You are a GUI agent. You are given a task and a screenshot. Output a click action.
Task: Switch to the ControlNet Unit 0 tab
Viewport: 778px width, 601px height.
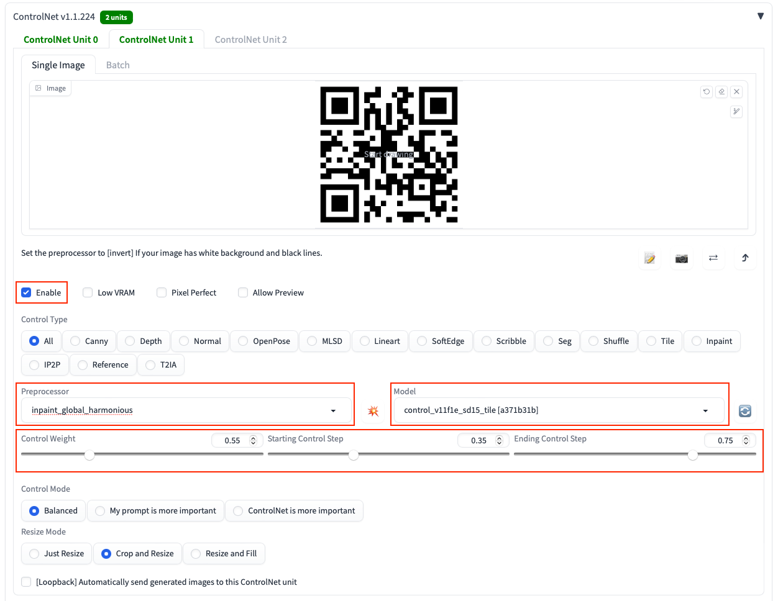click(x=60, y=39)
